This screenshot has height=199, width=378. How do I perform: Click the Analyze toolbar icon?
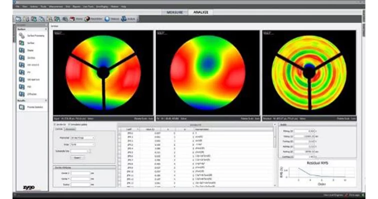124,19
